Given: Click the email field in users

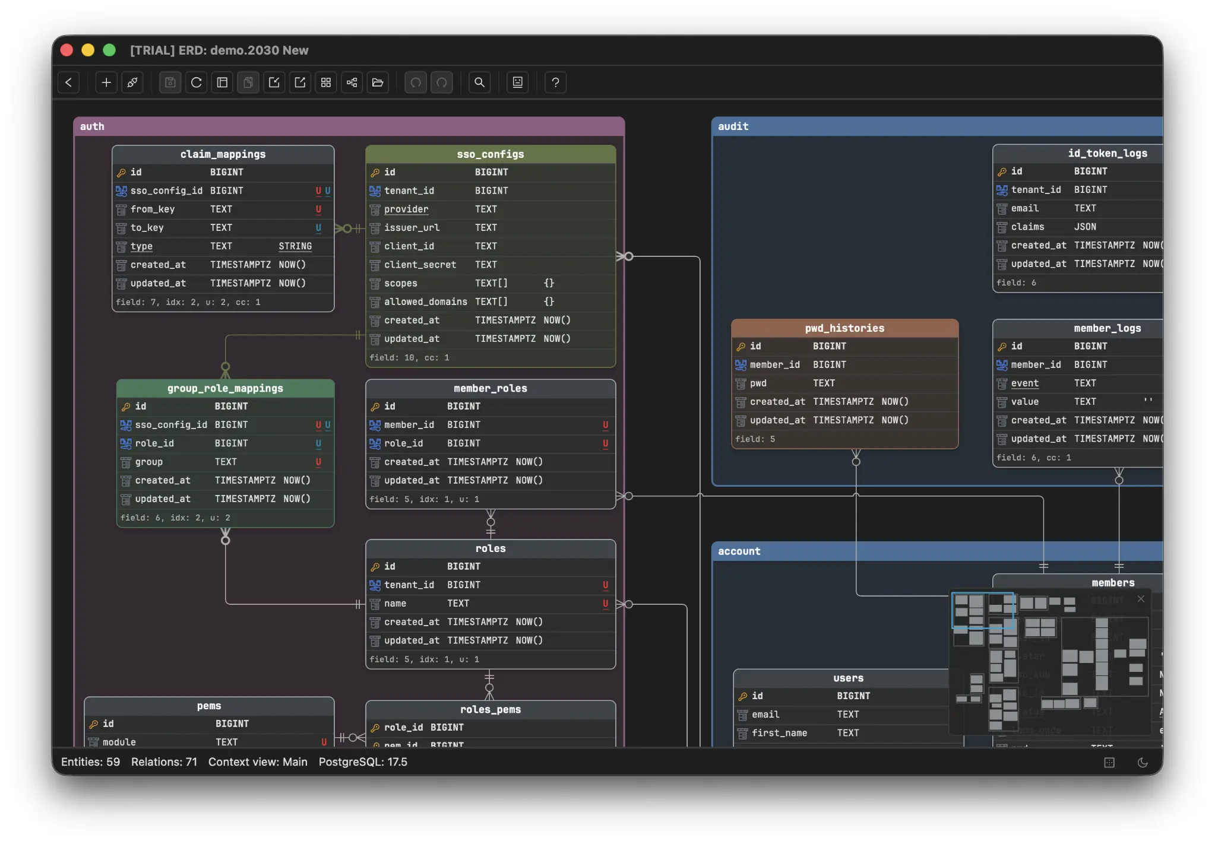Looking at the screenshot, I should (x=848, y=715).
